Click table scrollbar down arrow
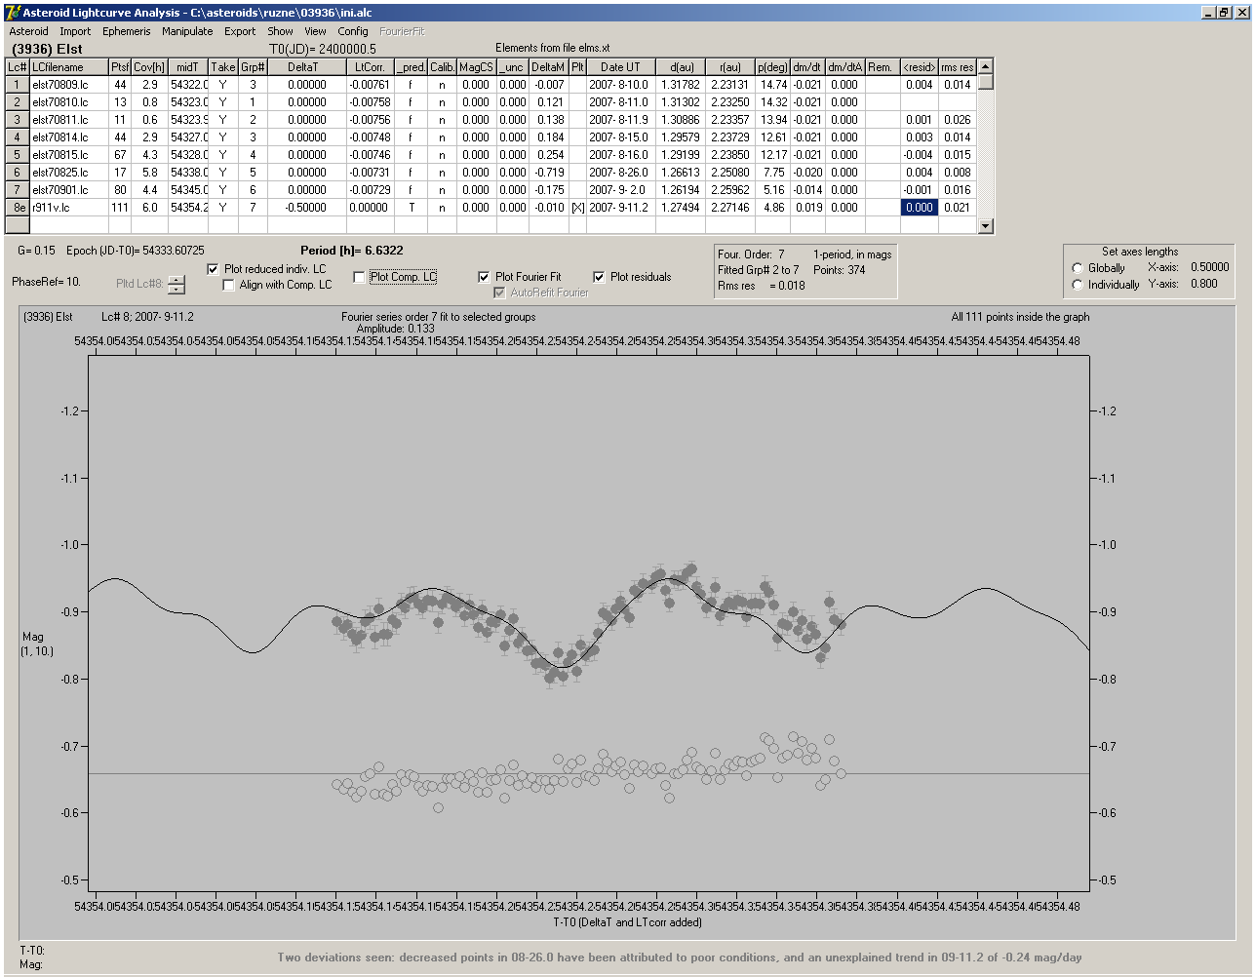 985,226
